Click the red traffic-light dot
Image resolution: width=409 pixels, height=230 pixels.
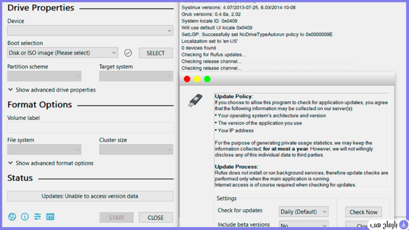187,79
